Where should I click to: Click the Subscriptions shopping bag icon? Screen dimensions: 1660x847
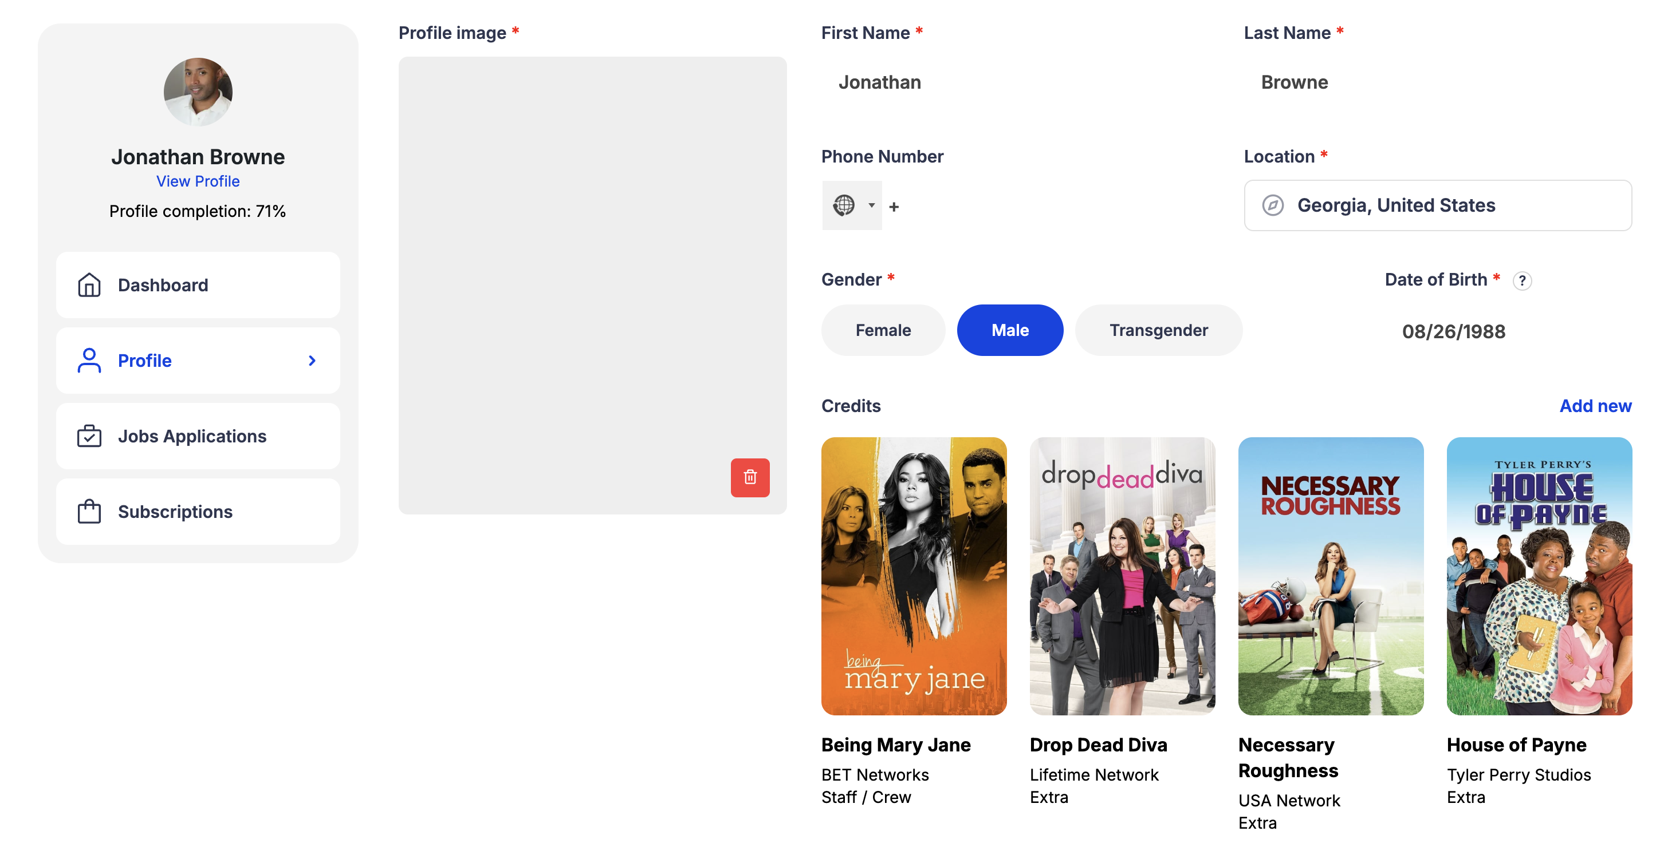pos(89,512)
